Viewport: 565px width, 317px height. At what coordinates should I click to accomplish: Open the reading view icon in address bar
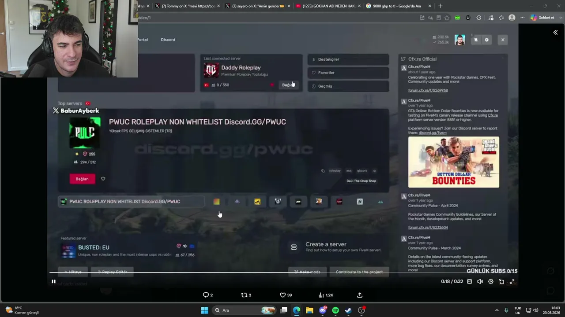pyautogui.click(x=438, y=18)
